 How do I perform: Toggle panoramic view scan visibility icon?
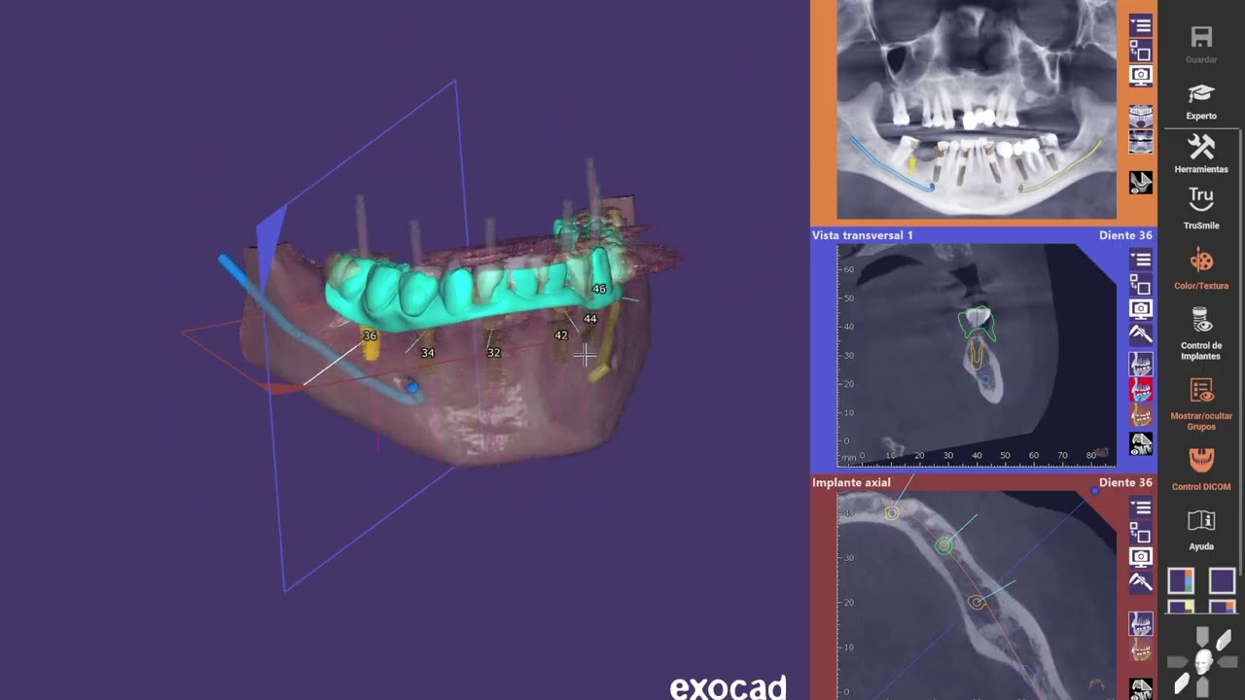click(x=1141, y=183)
